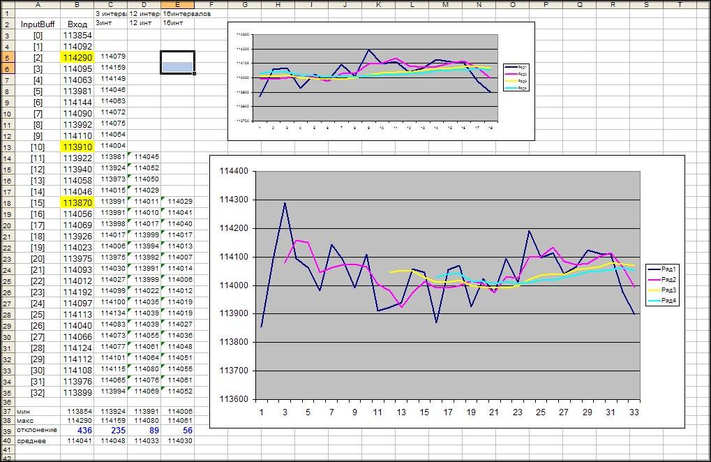Image resolution: width=711 pixels, height=462 pixels.
Task: Click the fill handle of the selected cells
Action: point(194,73)
